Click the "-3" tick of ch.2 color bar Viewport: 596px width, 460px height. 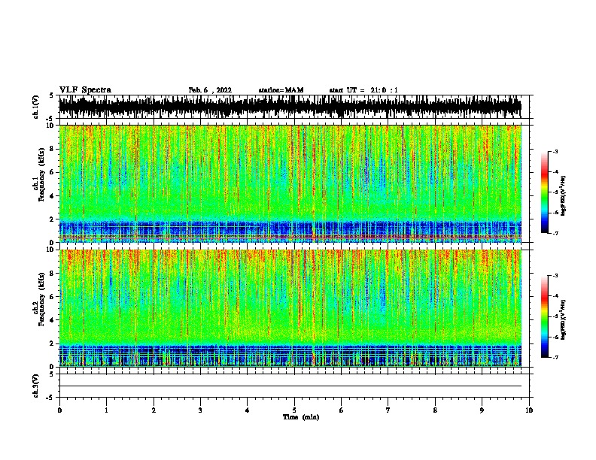coord(555,276)
